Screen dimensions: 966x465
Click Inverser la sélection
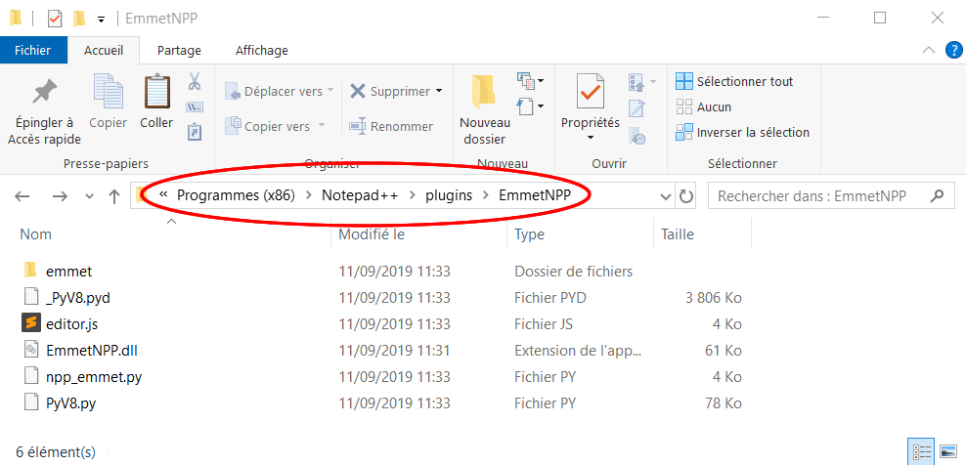click(742, 133)
